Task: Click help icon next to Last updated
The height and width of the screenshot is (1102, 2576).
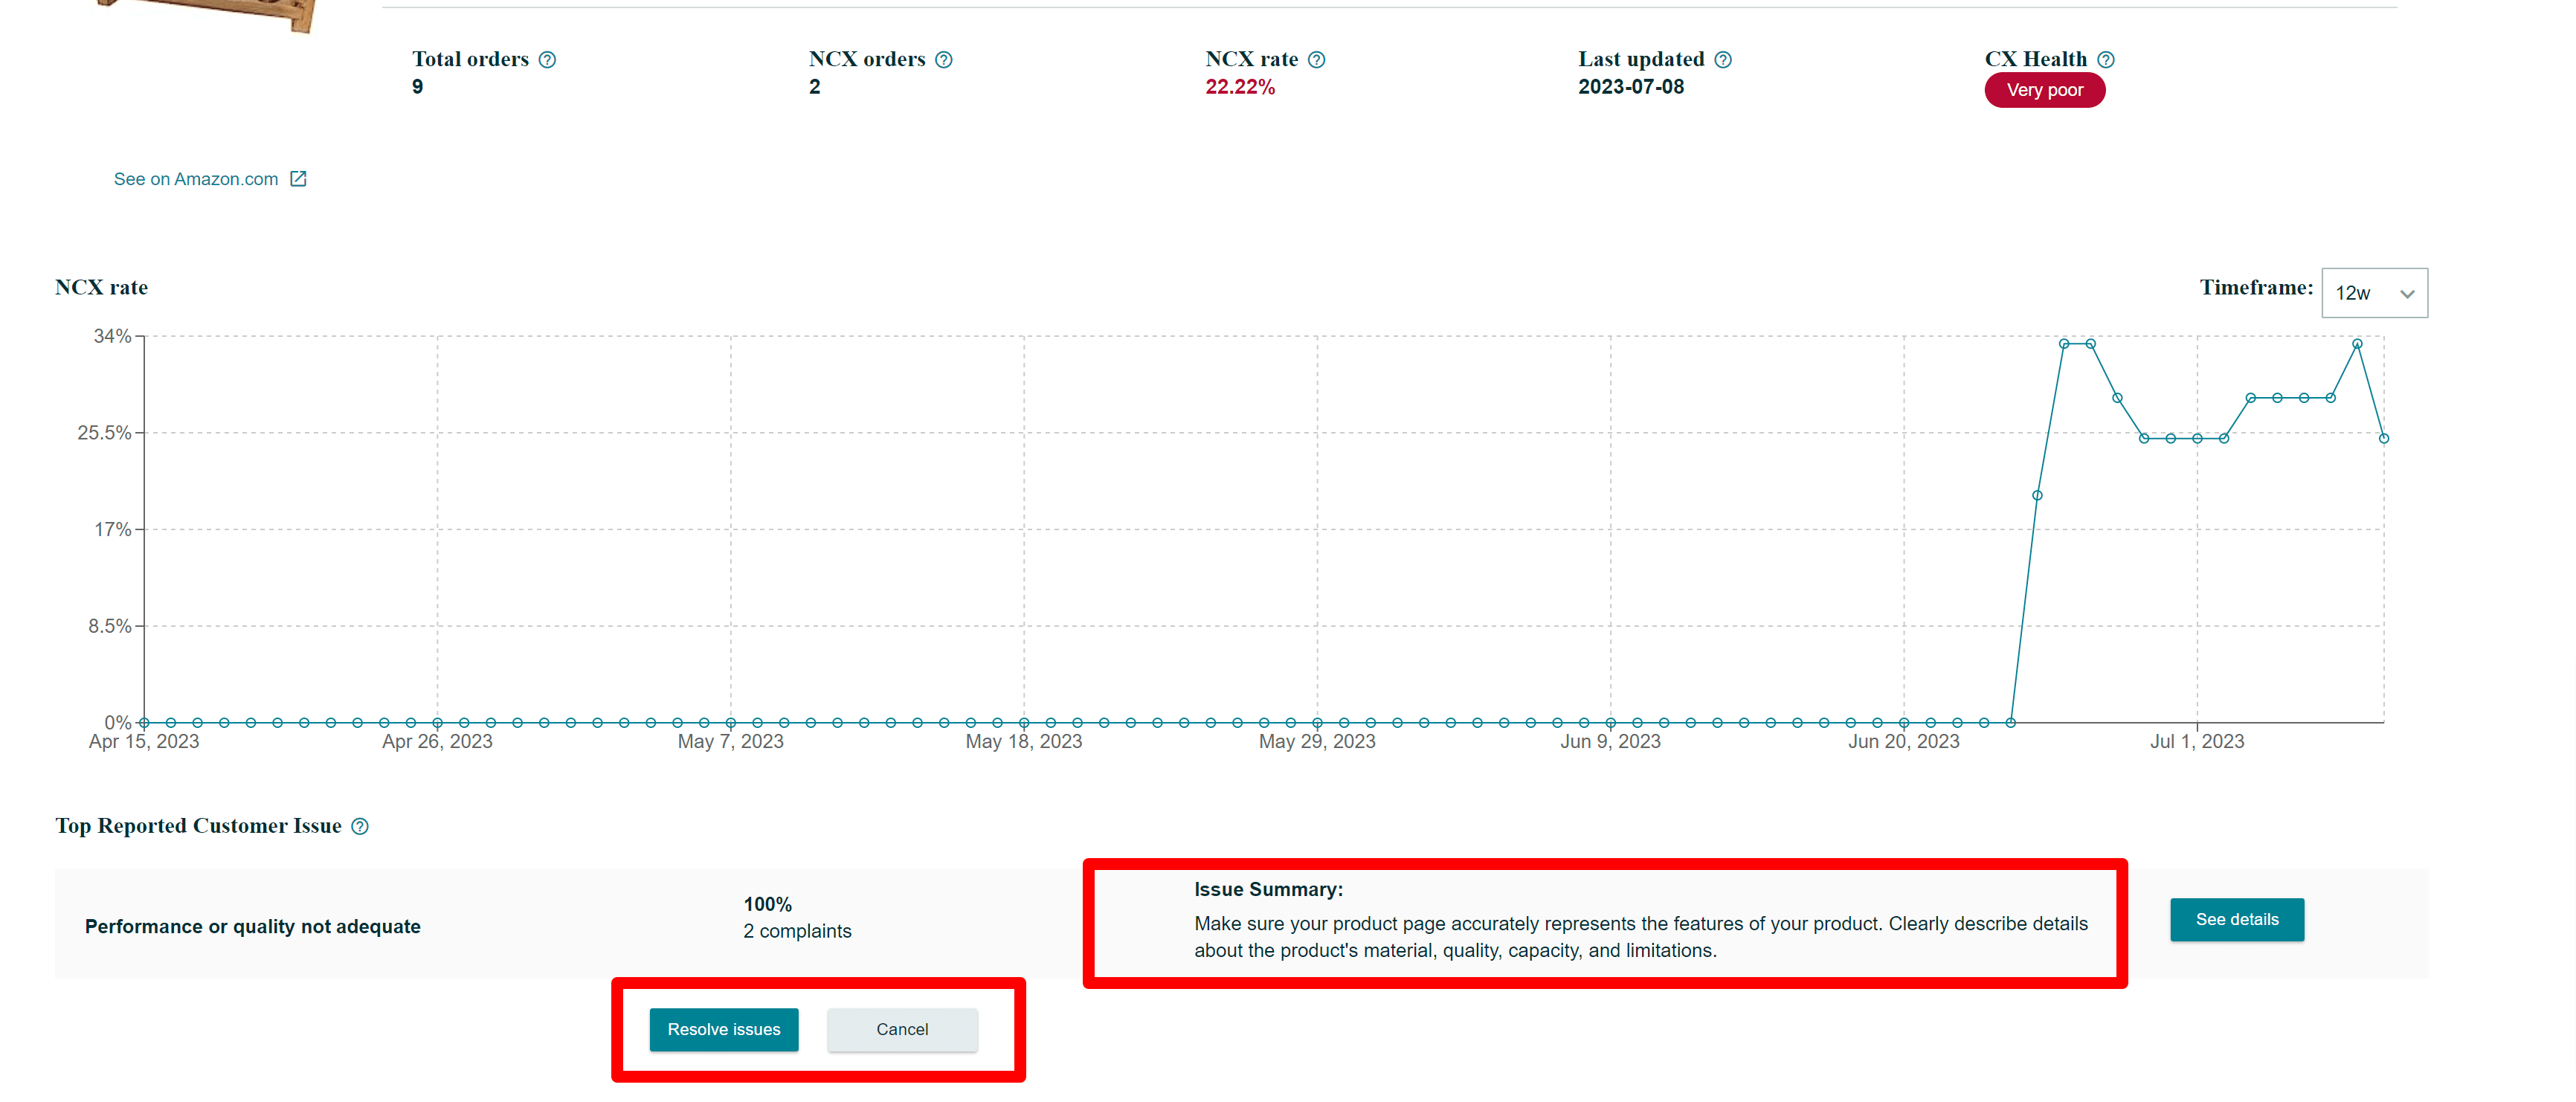Action: tap(1722, 60)
